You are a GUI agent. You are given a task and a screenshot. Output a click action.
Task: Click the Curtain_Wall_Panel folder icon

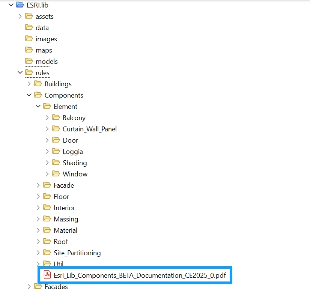click(56, 129)
